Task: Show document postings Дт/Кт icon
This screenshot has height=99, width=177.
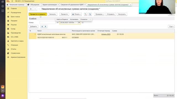Action: 86,14
